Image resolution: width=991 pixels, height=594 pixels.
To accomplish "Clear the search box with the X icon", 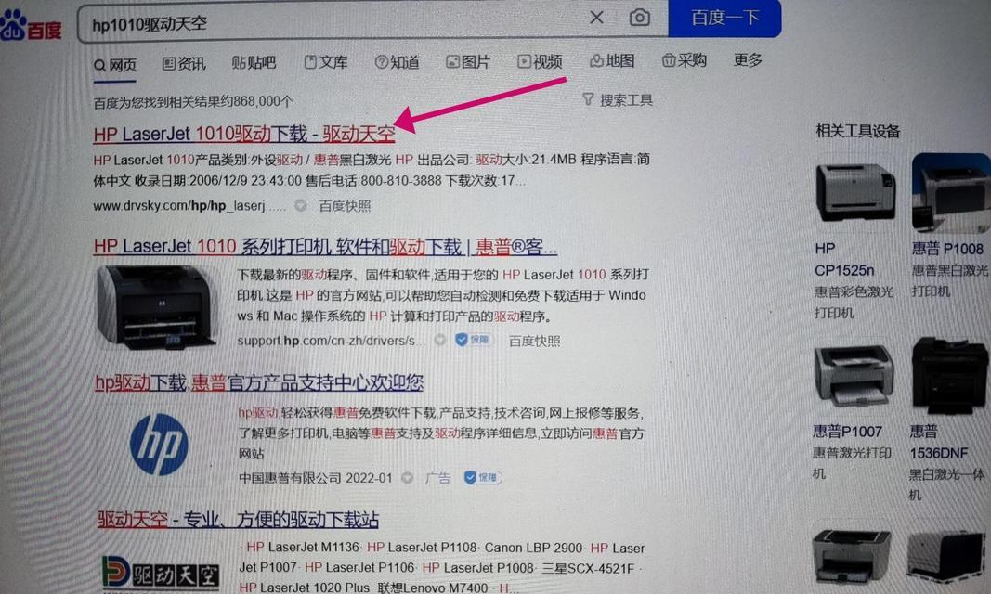I will click(596, 18).
